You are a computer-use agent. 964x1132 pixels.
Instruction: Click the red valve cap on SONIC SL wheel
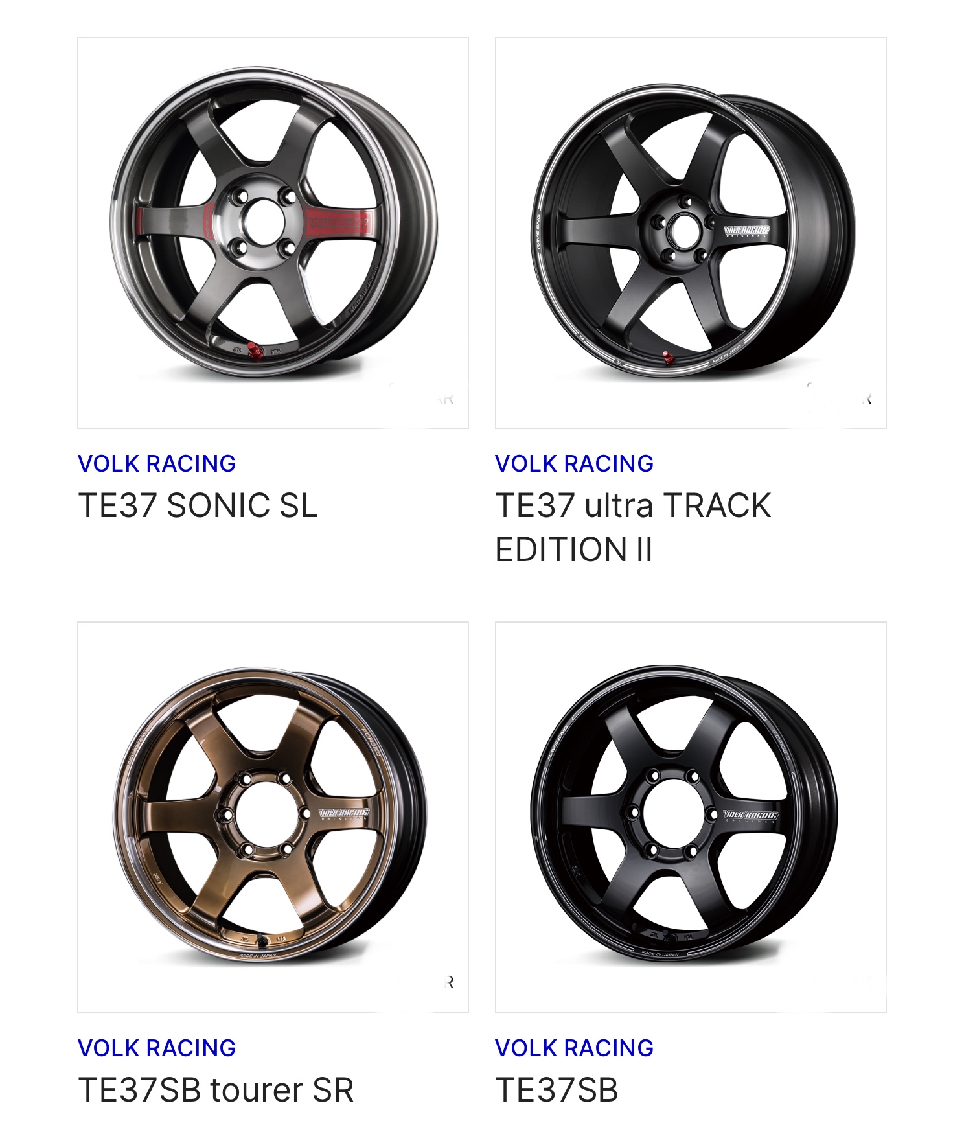point(257,352)
